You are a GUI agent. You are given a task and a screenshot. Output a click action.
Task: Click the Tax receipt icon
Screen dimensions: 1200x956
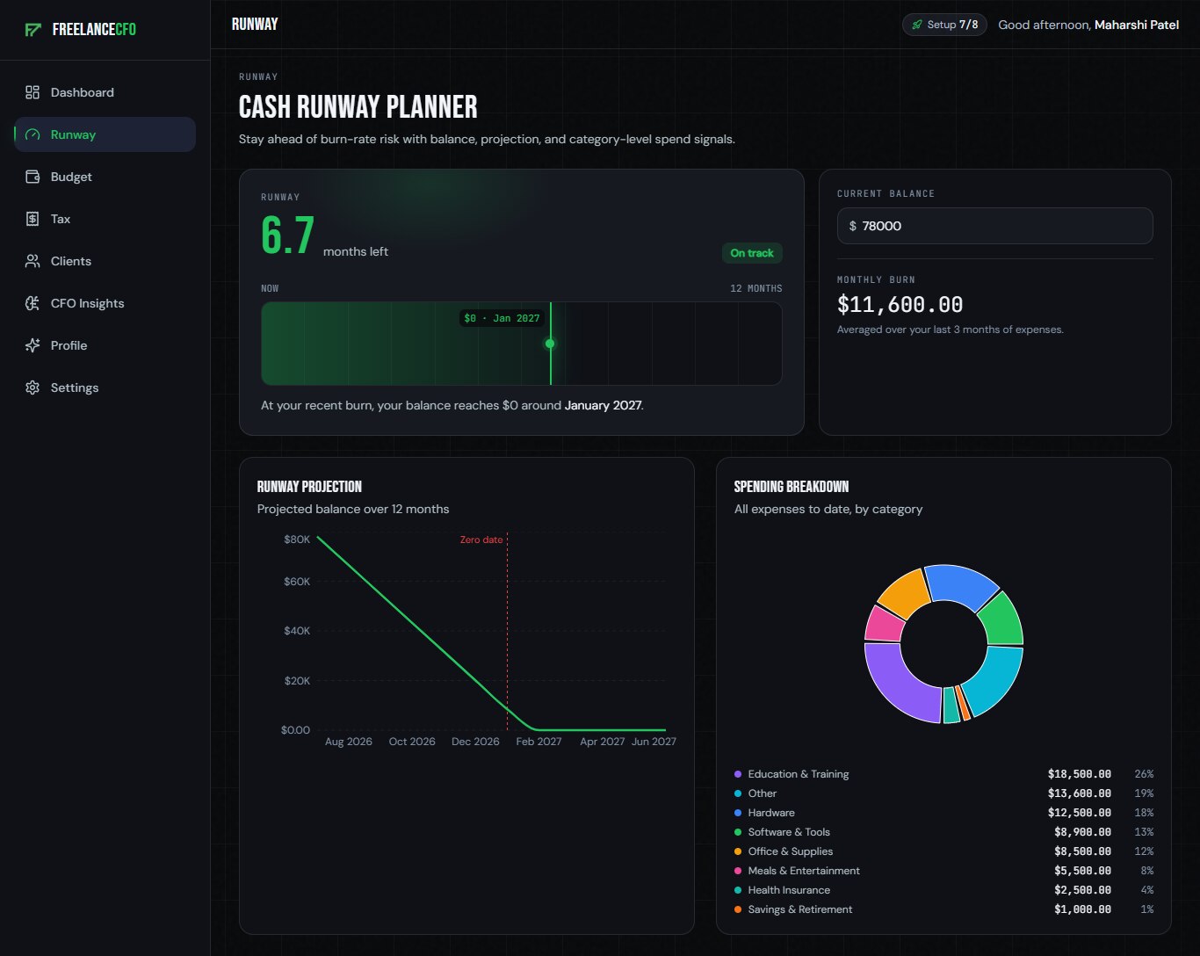click(33, 219)
